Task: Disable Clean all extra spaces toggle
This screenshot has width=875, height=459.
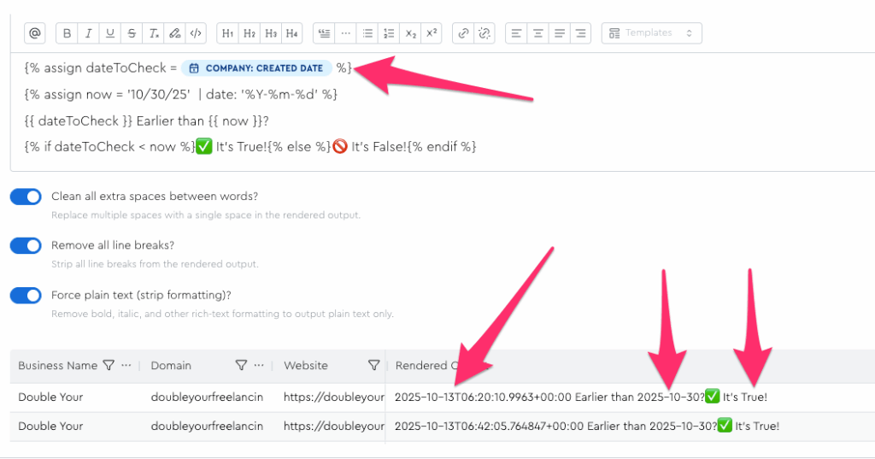Action: (x=26, y=197)
